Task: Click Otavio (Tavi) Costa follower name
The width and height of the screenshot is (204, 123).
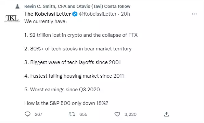Action: (97, 6)
